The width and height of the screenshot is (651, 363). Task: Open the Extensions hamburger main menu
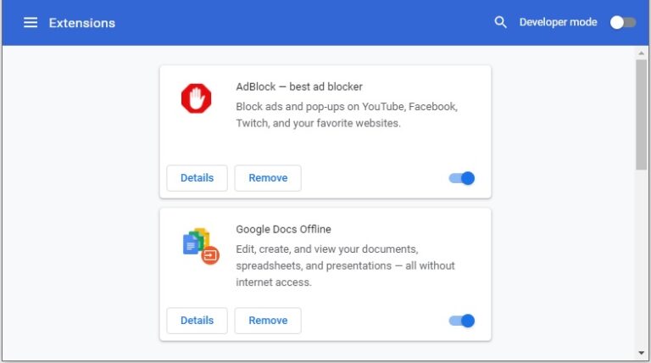[31, 23]
